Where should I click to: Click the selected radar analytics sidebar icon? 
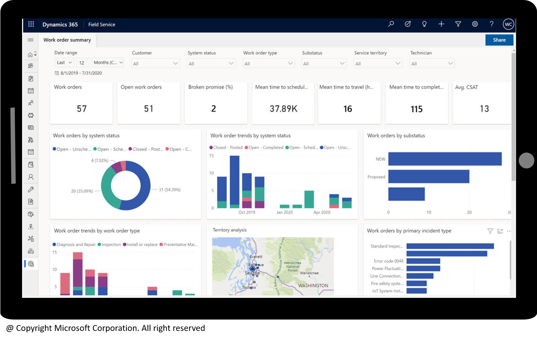tap(31, 264)
